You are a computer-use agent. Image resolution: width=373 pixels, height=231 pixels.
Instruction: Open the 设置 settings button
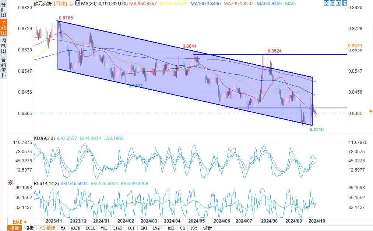click(x=207, y=228)
